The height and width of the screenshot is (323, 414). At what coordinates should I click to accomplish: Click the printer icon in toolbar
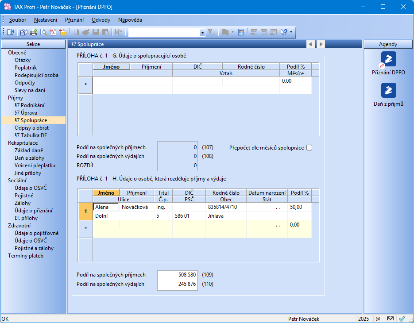[34, 32]
